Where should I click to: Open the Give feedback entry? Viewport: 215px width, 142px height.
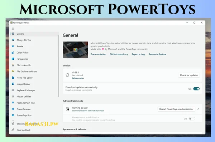pyautogui.click(x=34, y=130)
